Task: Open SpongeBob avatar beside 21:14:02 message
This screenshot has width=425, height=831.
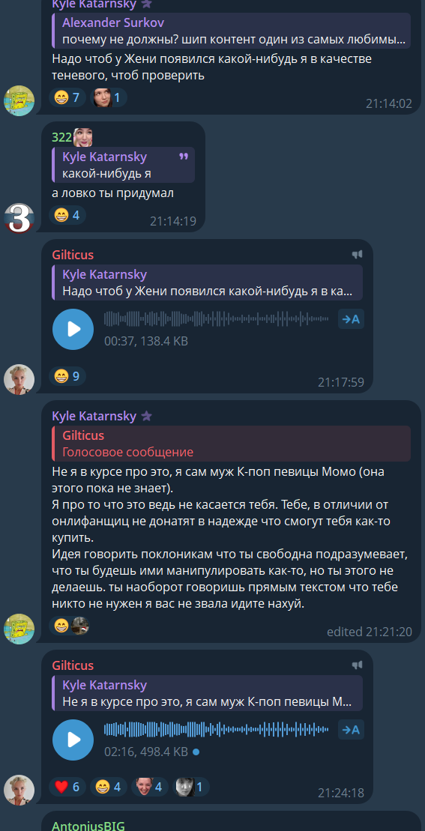Action: [x=19, y=100]
